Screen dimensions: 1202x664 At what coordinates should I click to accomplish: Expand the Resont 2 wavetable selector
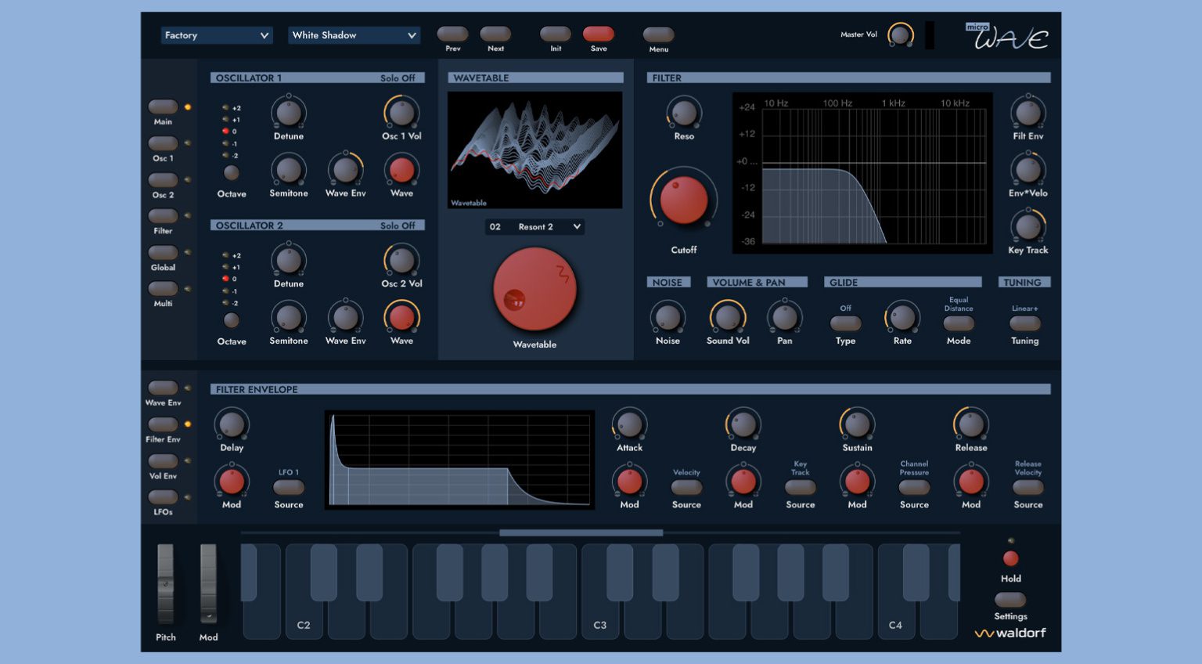point(535,227)
